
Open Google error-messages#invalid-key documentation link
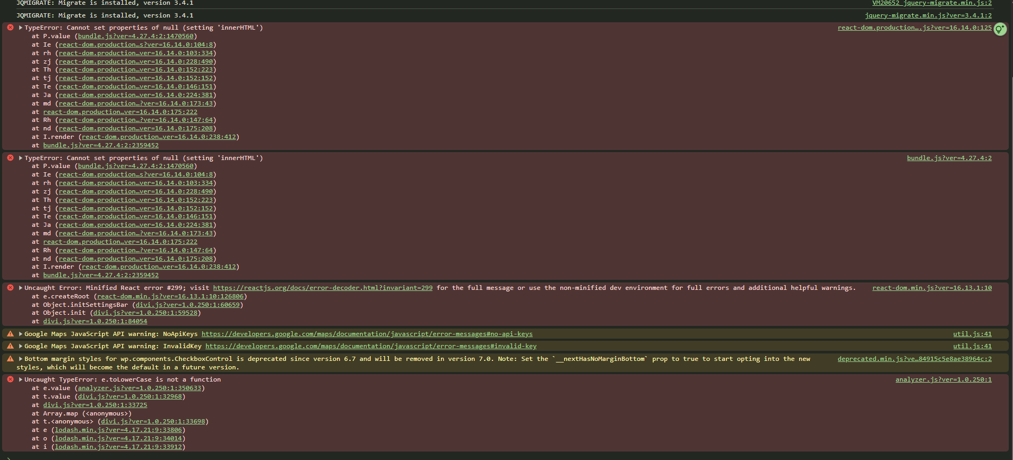click(371, 346)
